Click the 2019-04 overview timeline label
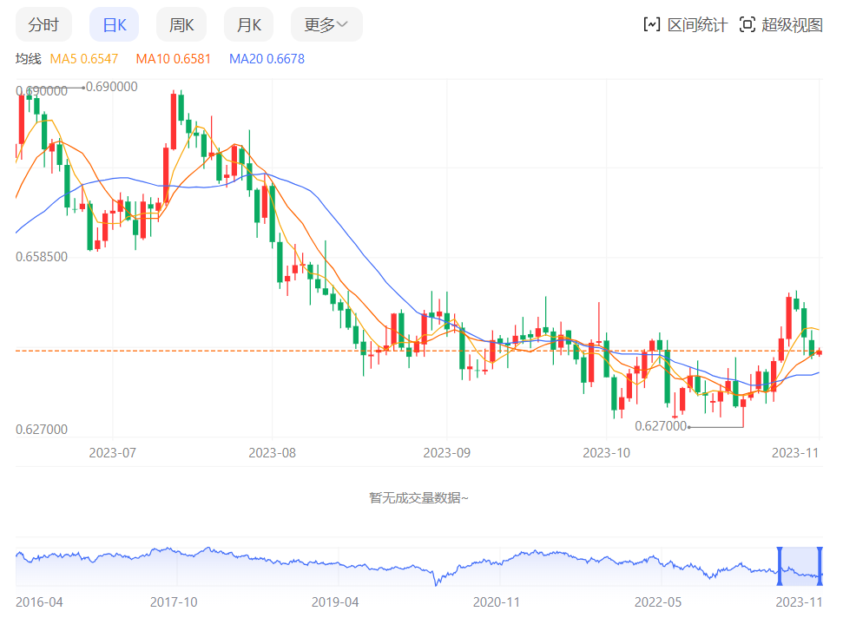This screenshot has width=843, height=631. click(335, 602)
